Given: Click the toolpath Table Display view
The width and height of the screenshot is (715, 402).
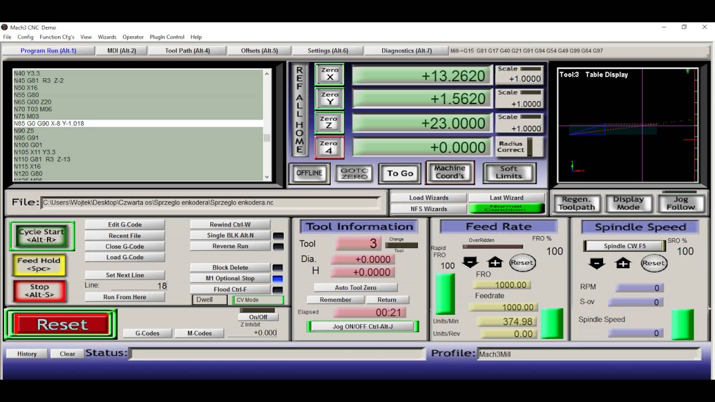Looking at the screenshot, I should click(628, 125).
